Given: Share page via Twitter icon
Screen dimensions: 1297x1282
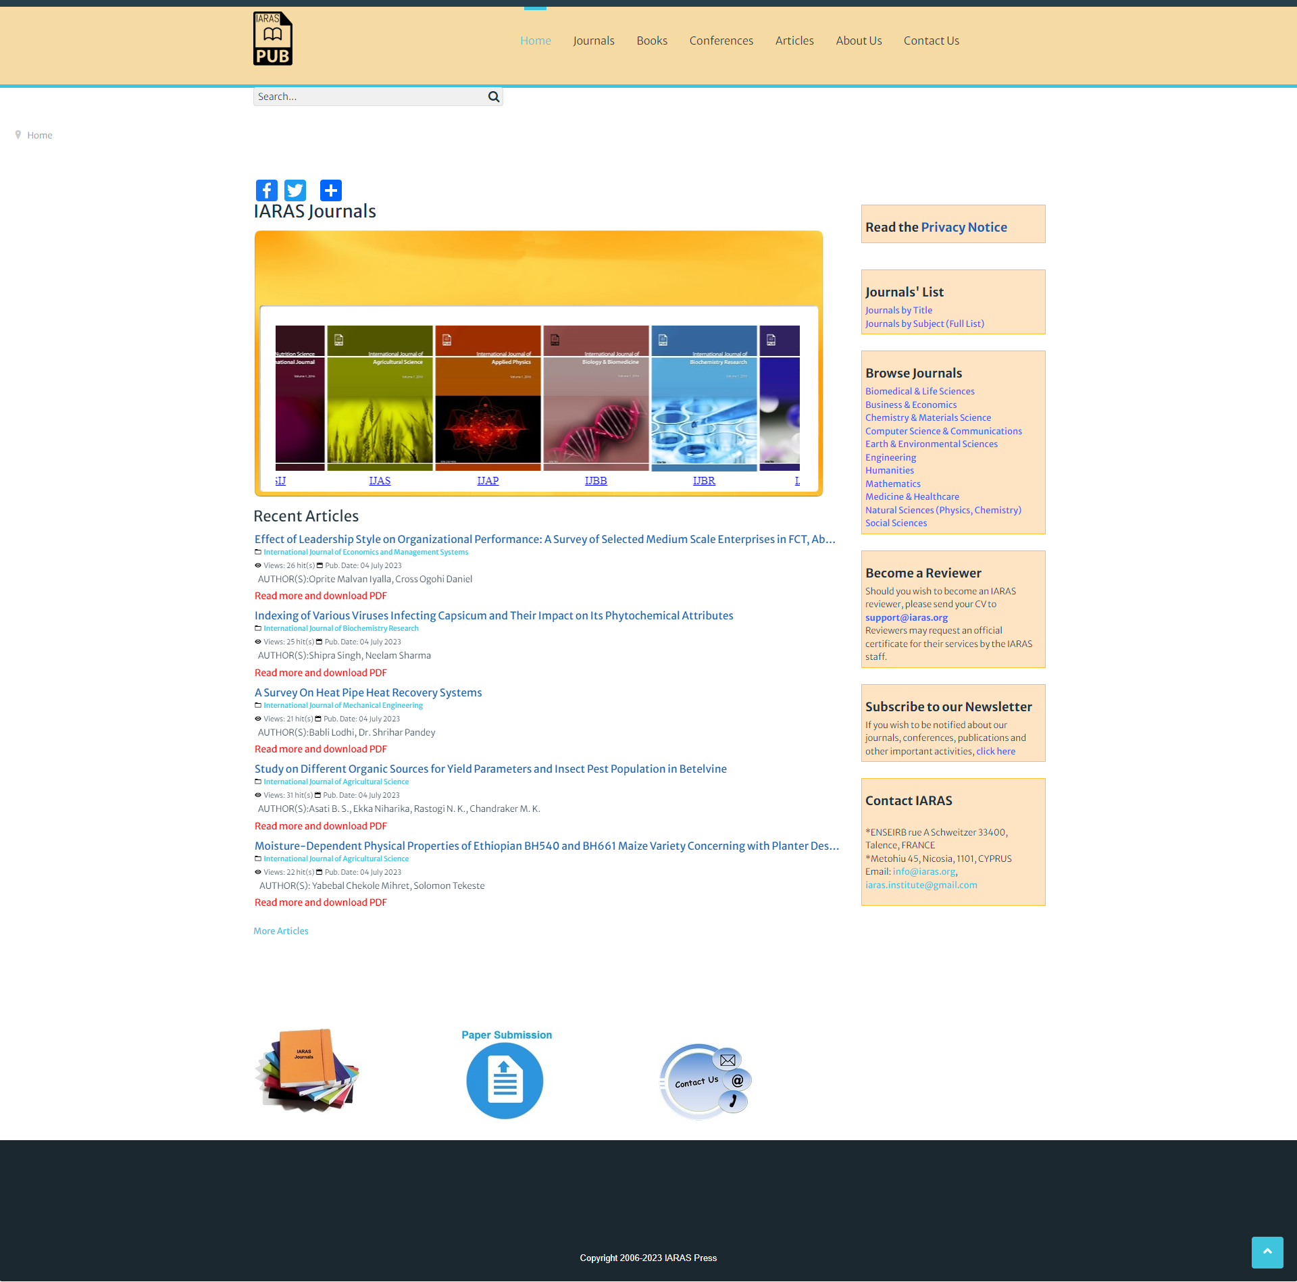Looking at the screenshot, I should pos(295,190).
